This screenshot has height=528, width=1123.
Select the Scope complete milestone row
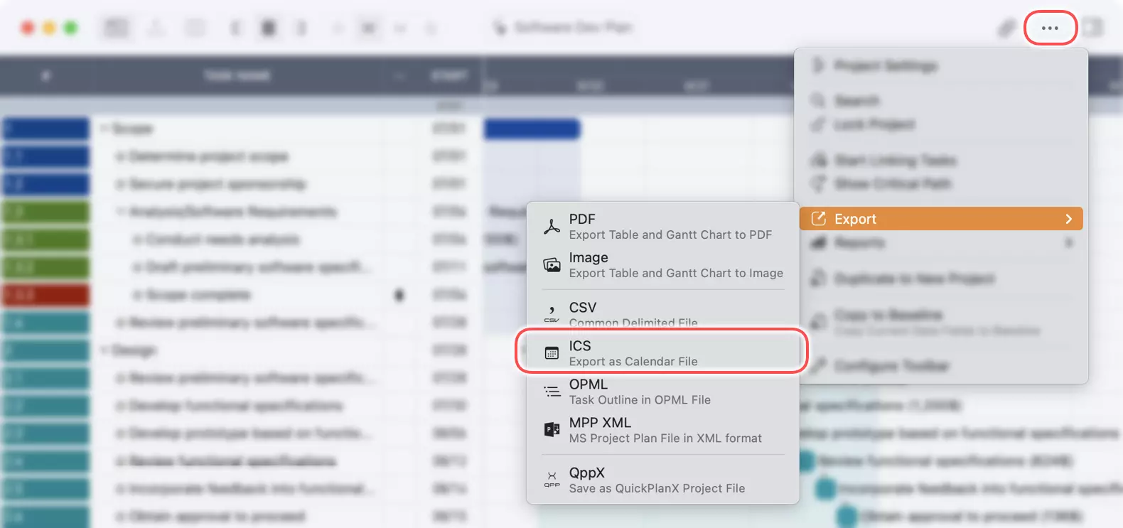(198, 295)
